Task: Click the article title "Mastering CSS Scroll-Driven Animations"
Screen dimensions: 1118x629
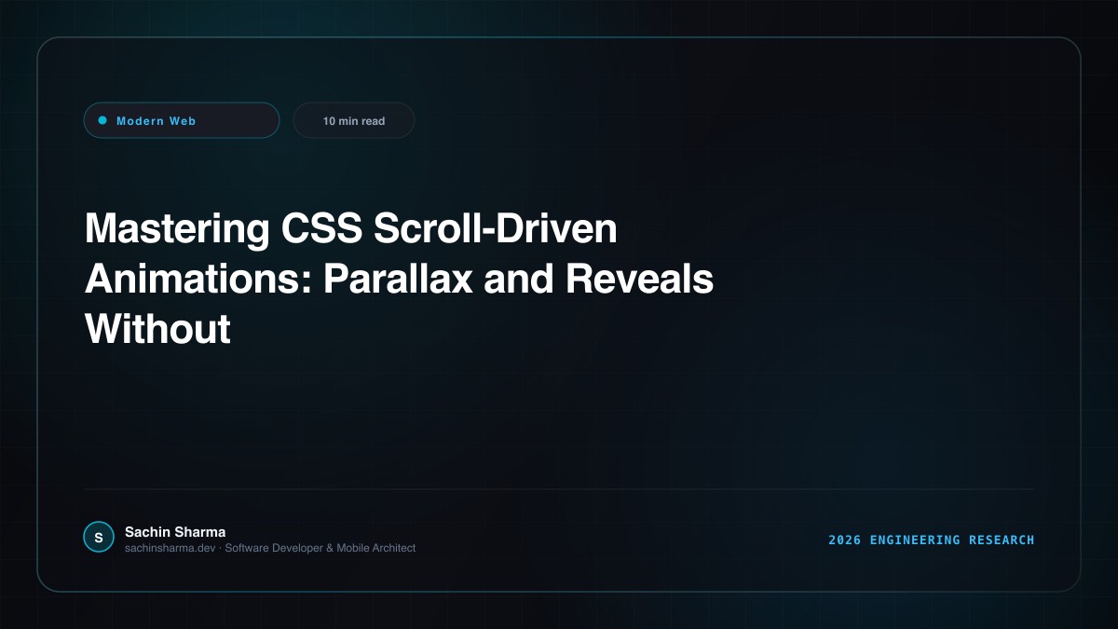Action: coord(399,279)
